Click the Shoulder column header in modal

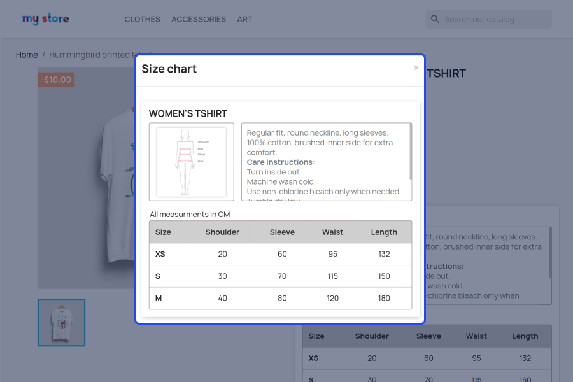tap(222, 232)
